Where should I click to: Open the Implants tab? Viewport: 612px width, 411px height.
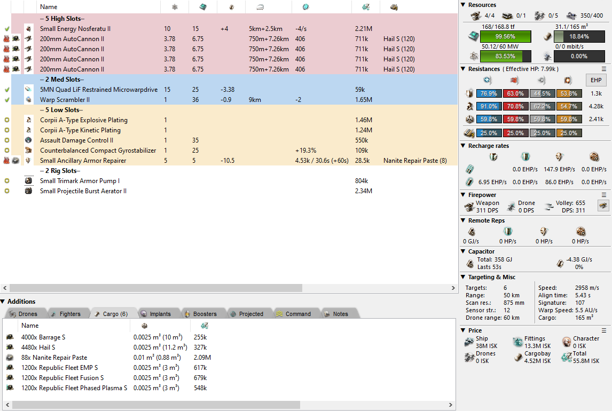[x=156, y=314]
